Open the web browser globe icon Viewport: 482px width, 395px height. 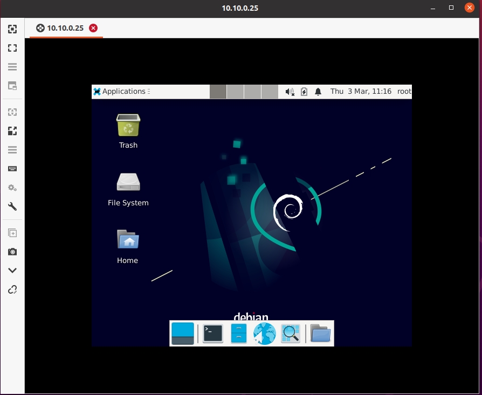tap(265, 334)
